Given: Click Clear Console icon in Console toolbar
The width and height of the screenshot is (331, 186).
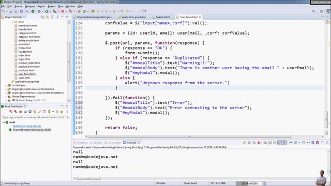Looking at the screenshot, I should pos(265,143).
